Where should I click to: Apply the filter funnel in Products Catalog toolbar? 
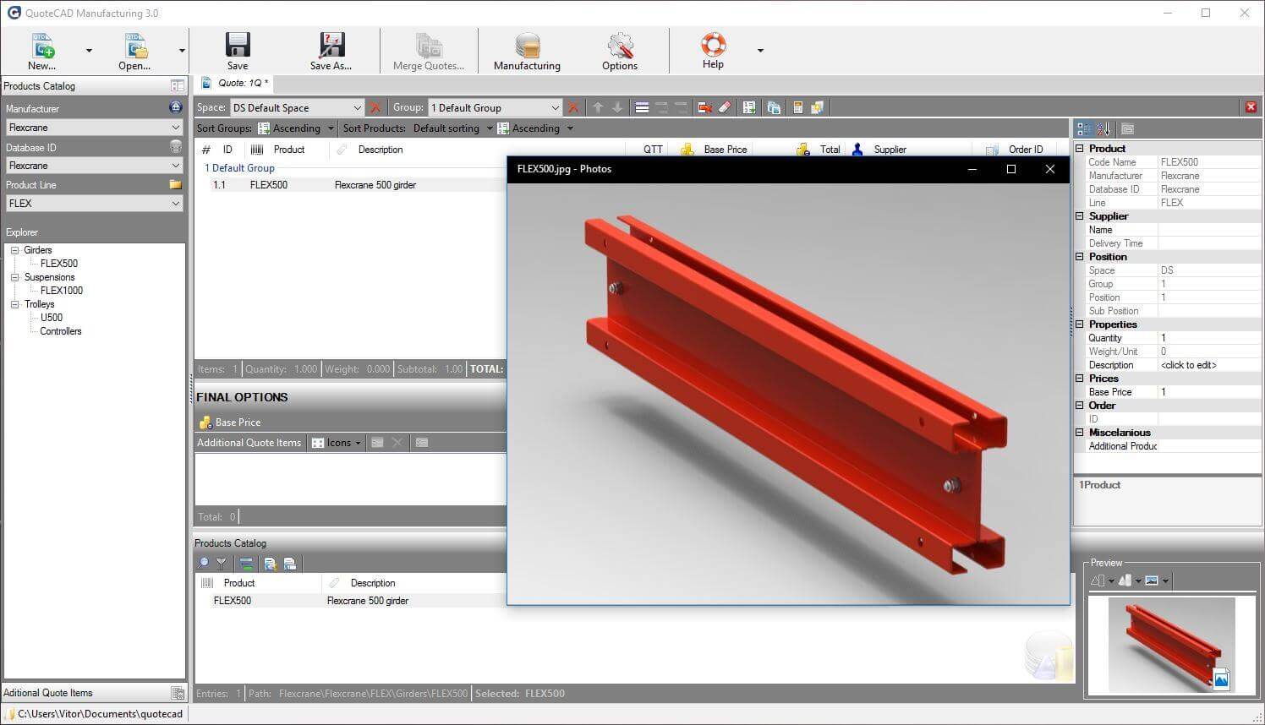pyautogui.click(x=222, y=563)
